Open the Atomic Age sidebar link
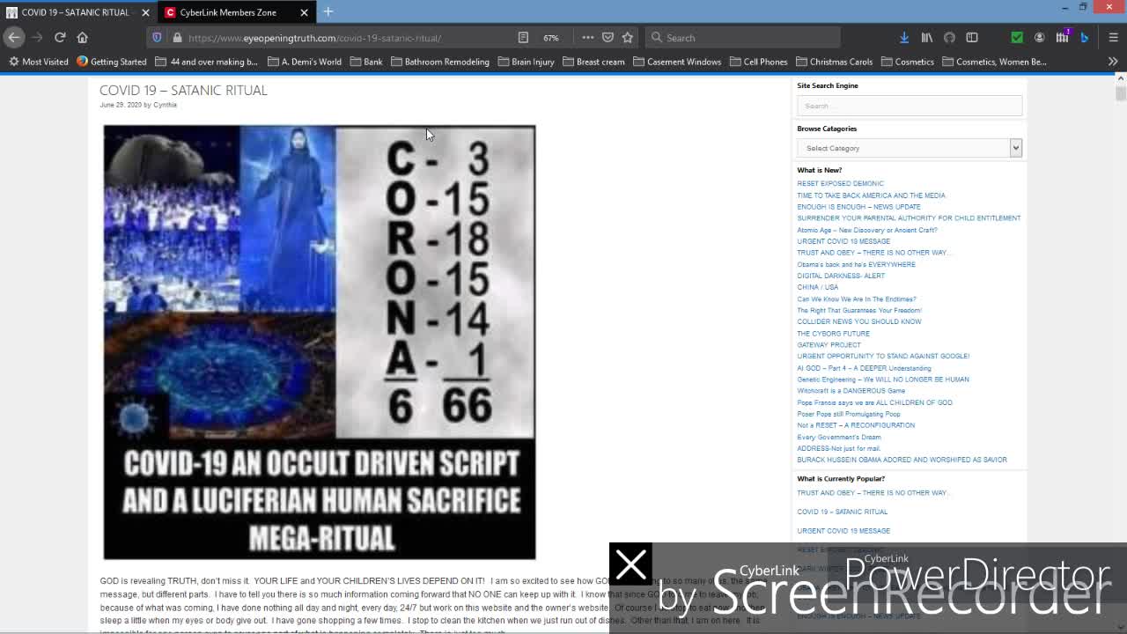Image resolution: width=1127 pixels, height=634 pixels. (867, 230)
